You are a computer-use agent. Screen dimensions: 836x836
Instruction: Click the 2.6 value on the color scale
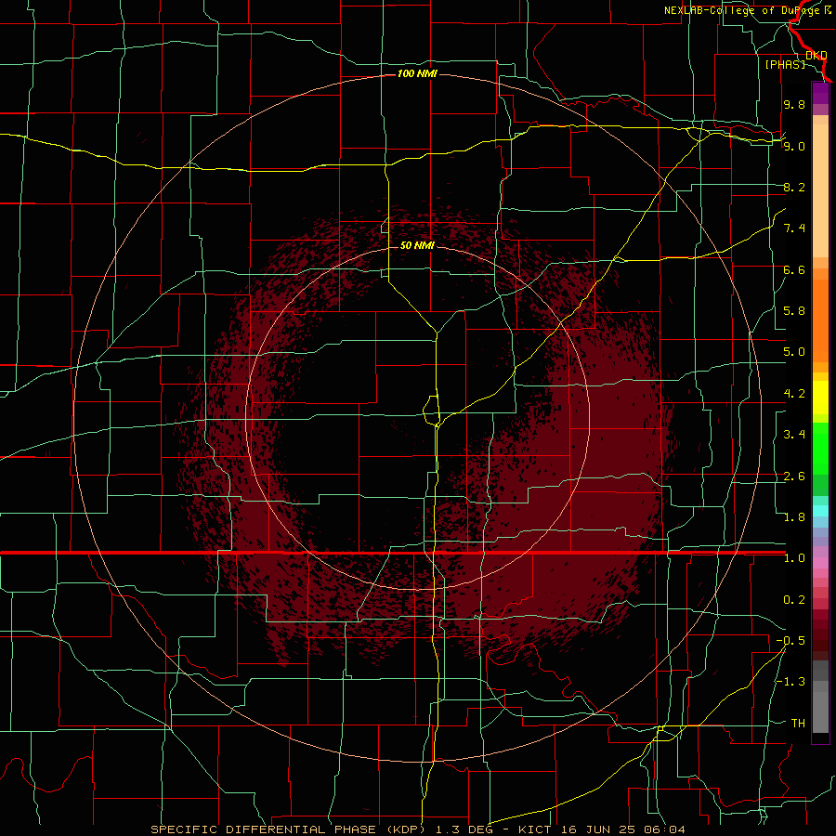point(794,477)
